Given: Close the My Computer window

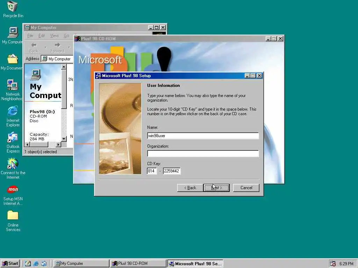Looking at the screenshot, I should 163,28.
